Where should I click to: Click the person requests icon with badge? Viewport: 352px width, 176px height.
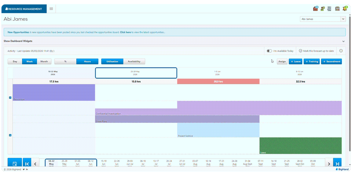(323, 9)
